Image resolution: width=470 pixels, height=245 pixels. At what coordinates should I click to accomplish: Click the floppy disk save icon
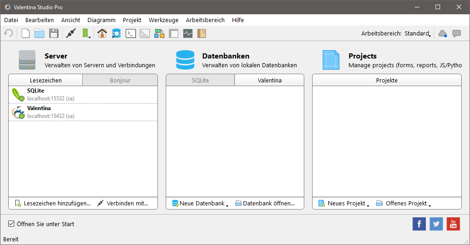[x=54, y=33]
